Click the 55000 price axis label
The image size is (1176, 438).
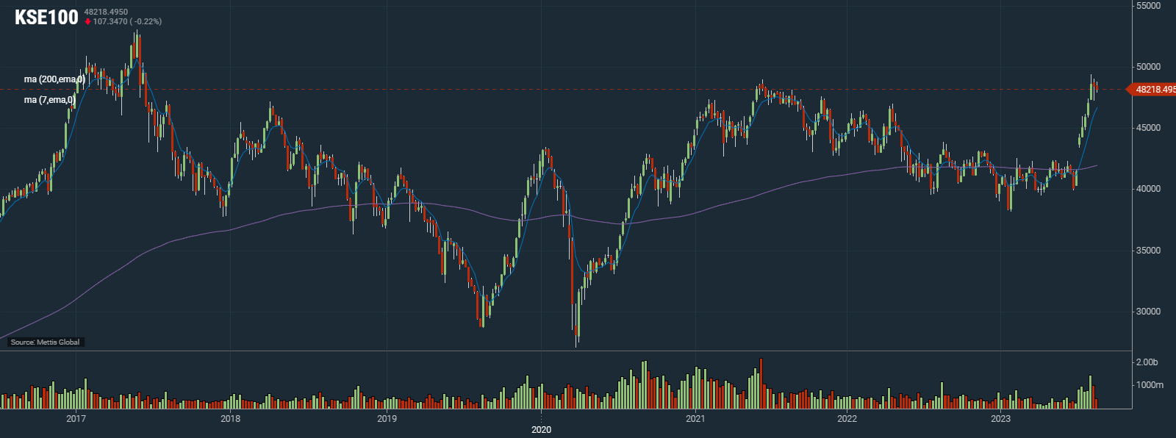tap(1148, 6)
